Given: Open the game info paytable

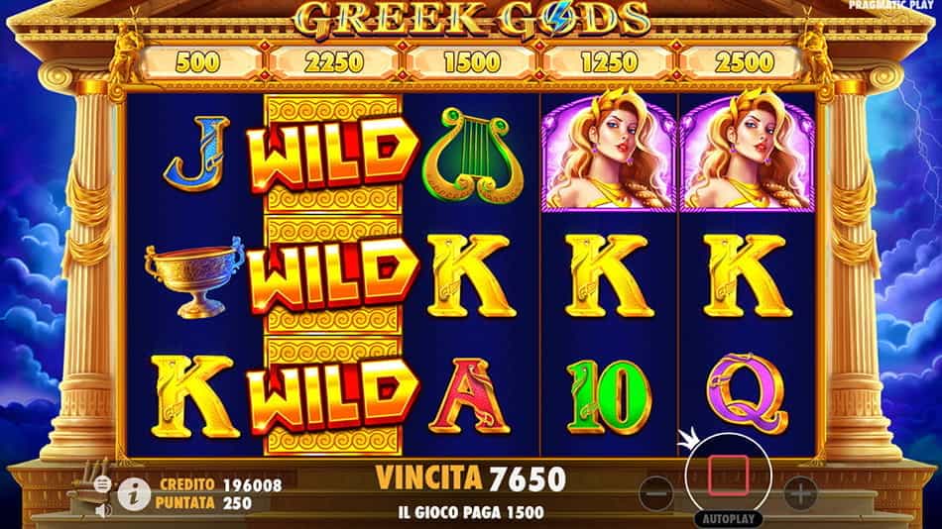Looking at the screenshot, I should click(134, 494).
